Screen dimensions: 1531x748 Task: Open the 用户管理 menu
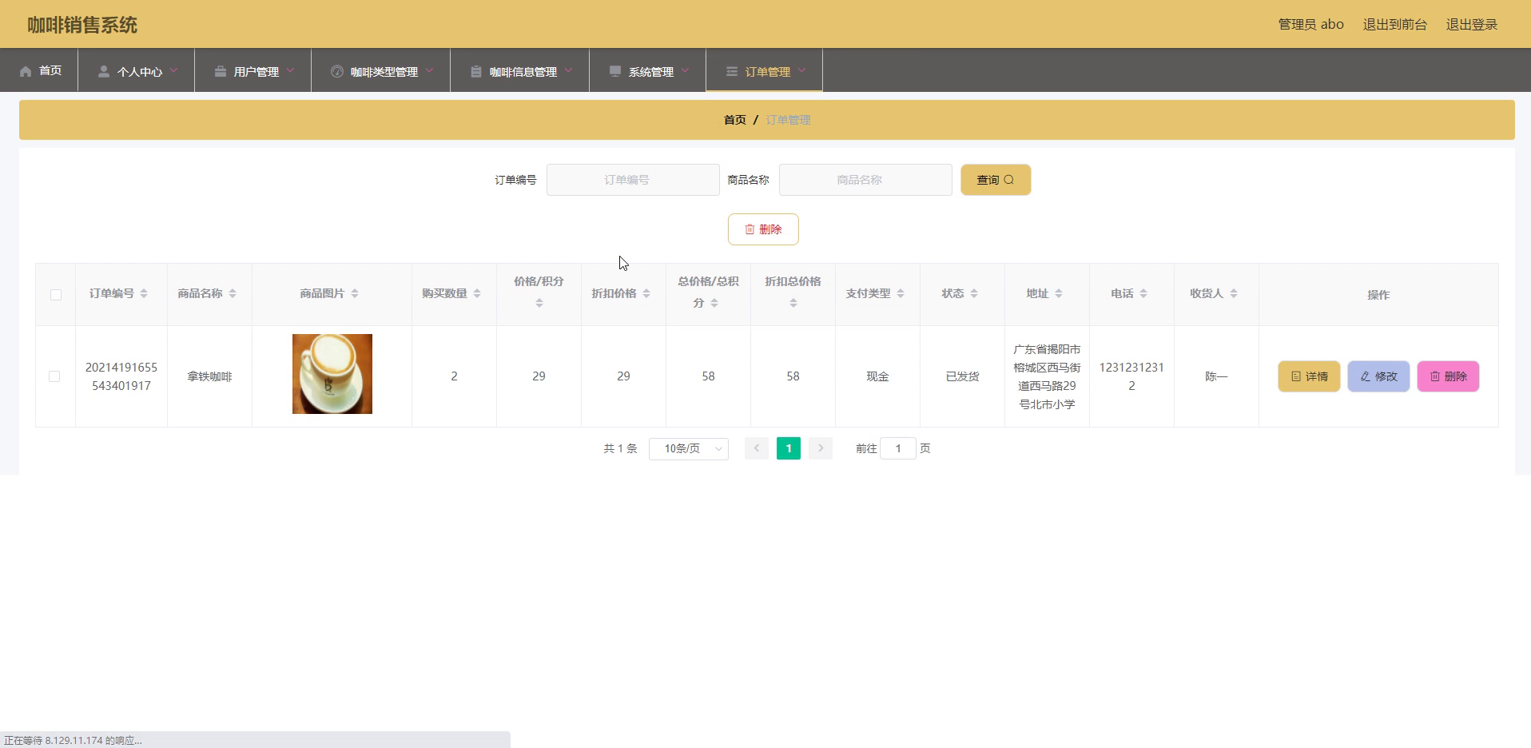pyautogui.click(x=253, y=70)
